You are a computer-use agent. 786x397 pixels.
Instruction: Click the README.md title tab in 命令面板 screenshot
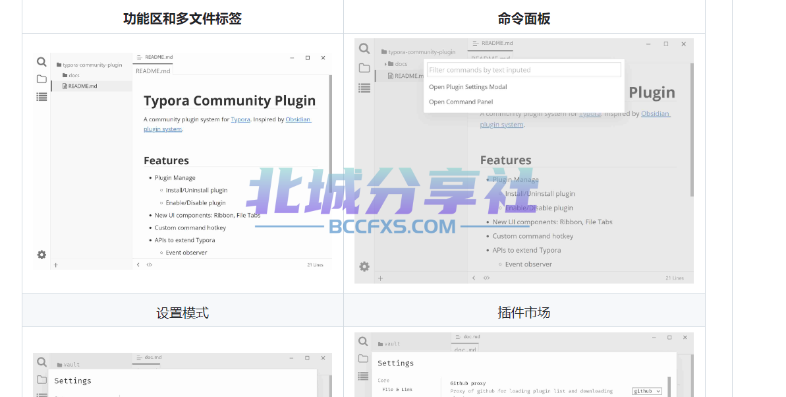[x=492, y=43]
